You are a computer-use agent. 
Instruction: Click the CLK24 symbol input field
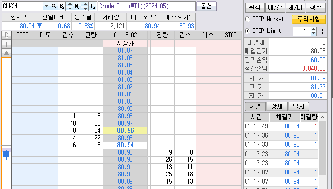tap(23, 6)
